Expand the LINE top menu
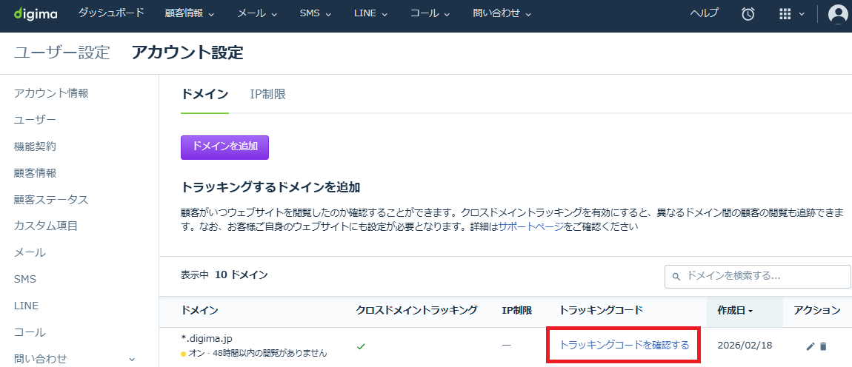 (370, 13)
